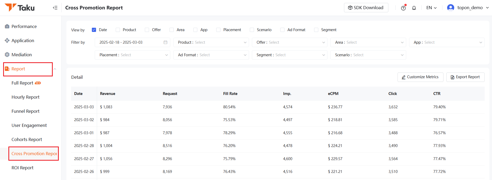Open the Funnel Report page

[25, 111]
